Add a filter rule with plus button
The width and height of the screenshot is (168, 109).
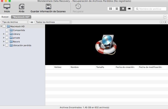point(165,22)
